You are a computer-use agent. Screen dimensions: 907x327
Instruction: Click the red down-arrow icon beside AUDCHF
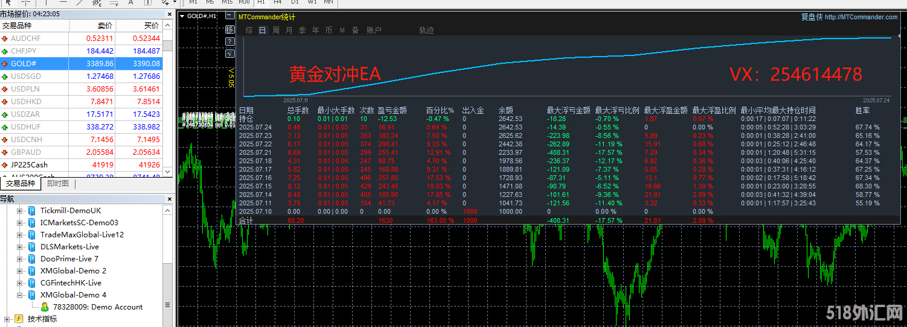point(5,39)
